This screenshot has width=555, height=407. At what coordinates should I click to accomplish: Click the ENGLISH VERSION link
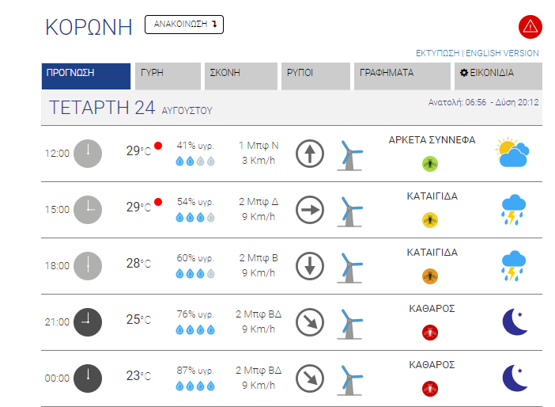click(x=502, y=53)
